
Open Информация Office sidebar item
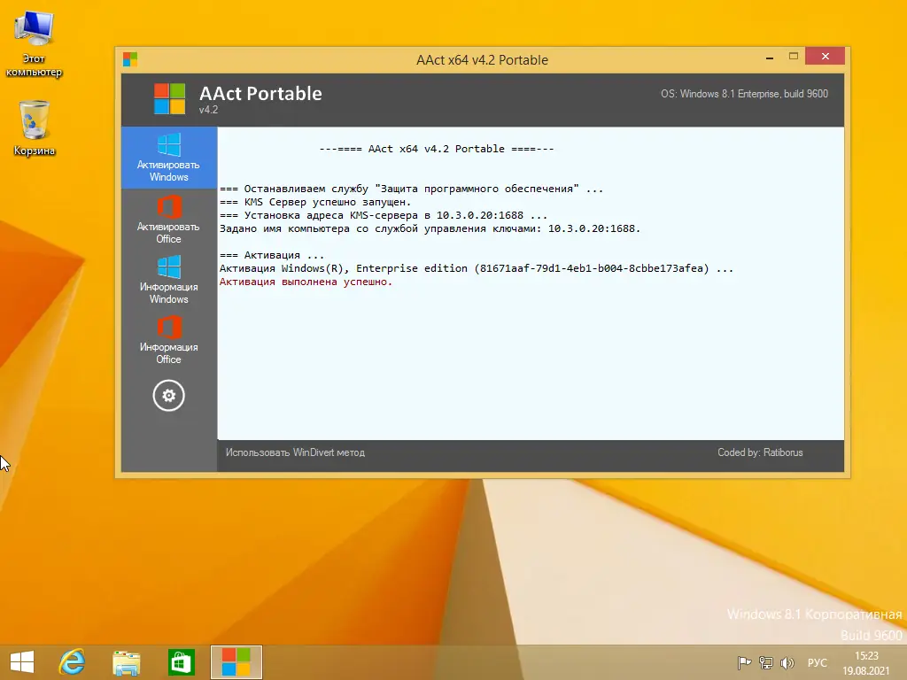[169, 340]
